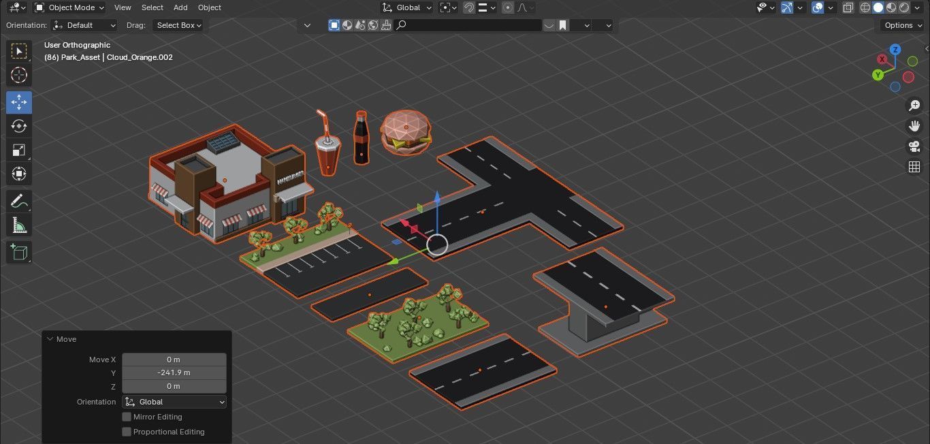
Task: Select the Select Box tool
Action: tap(19, 52)
